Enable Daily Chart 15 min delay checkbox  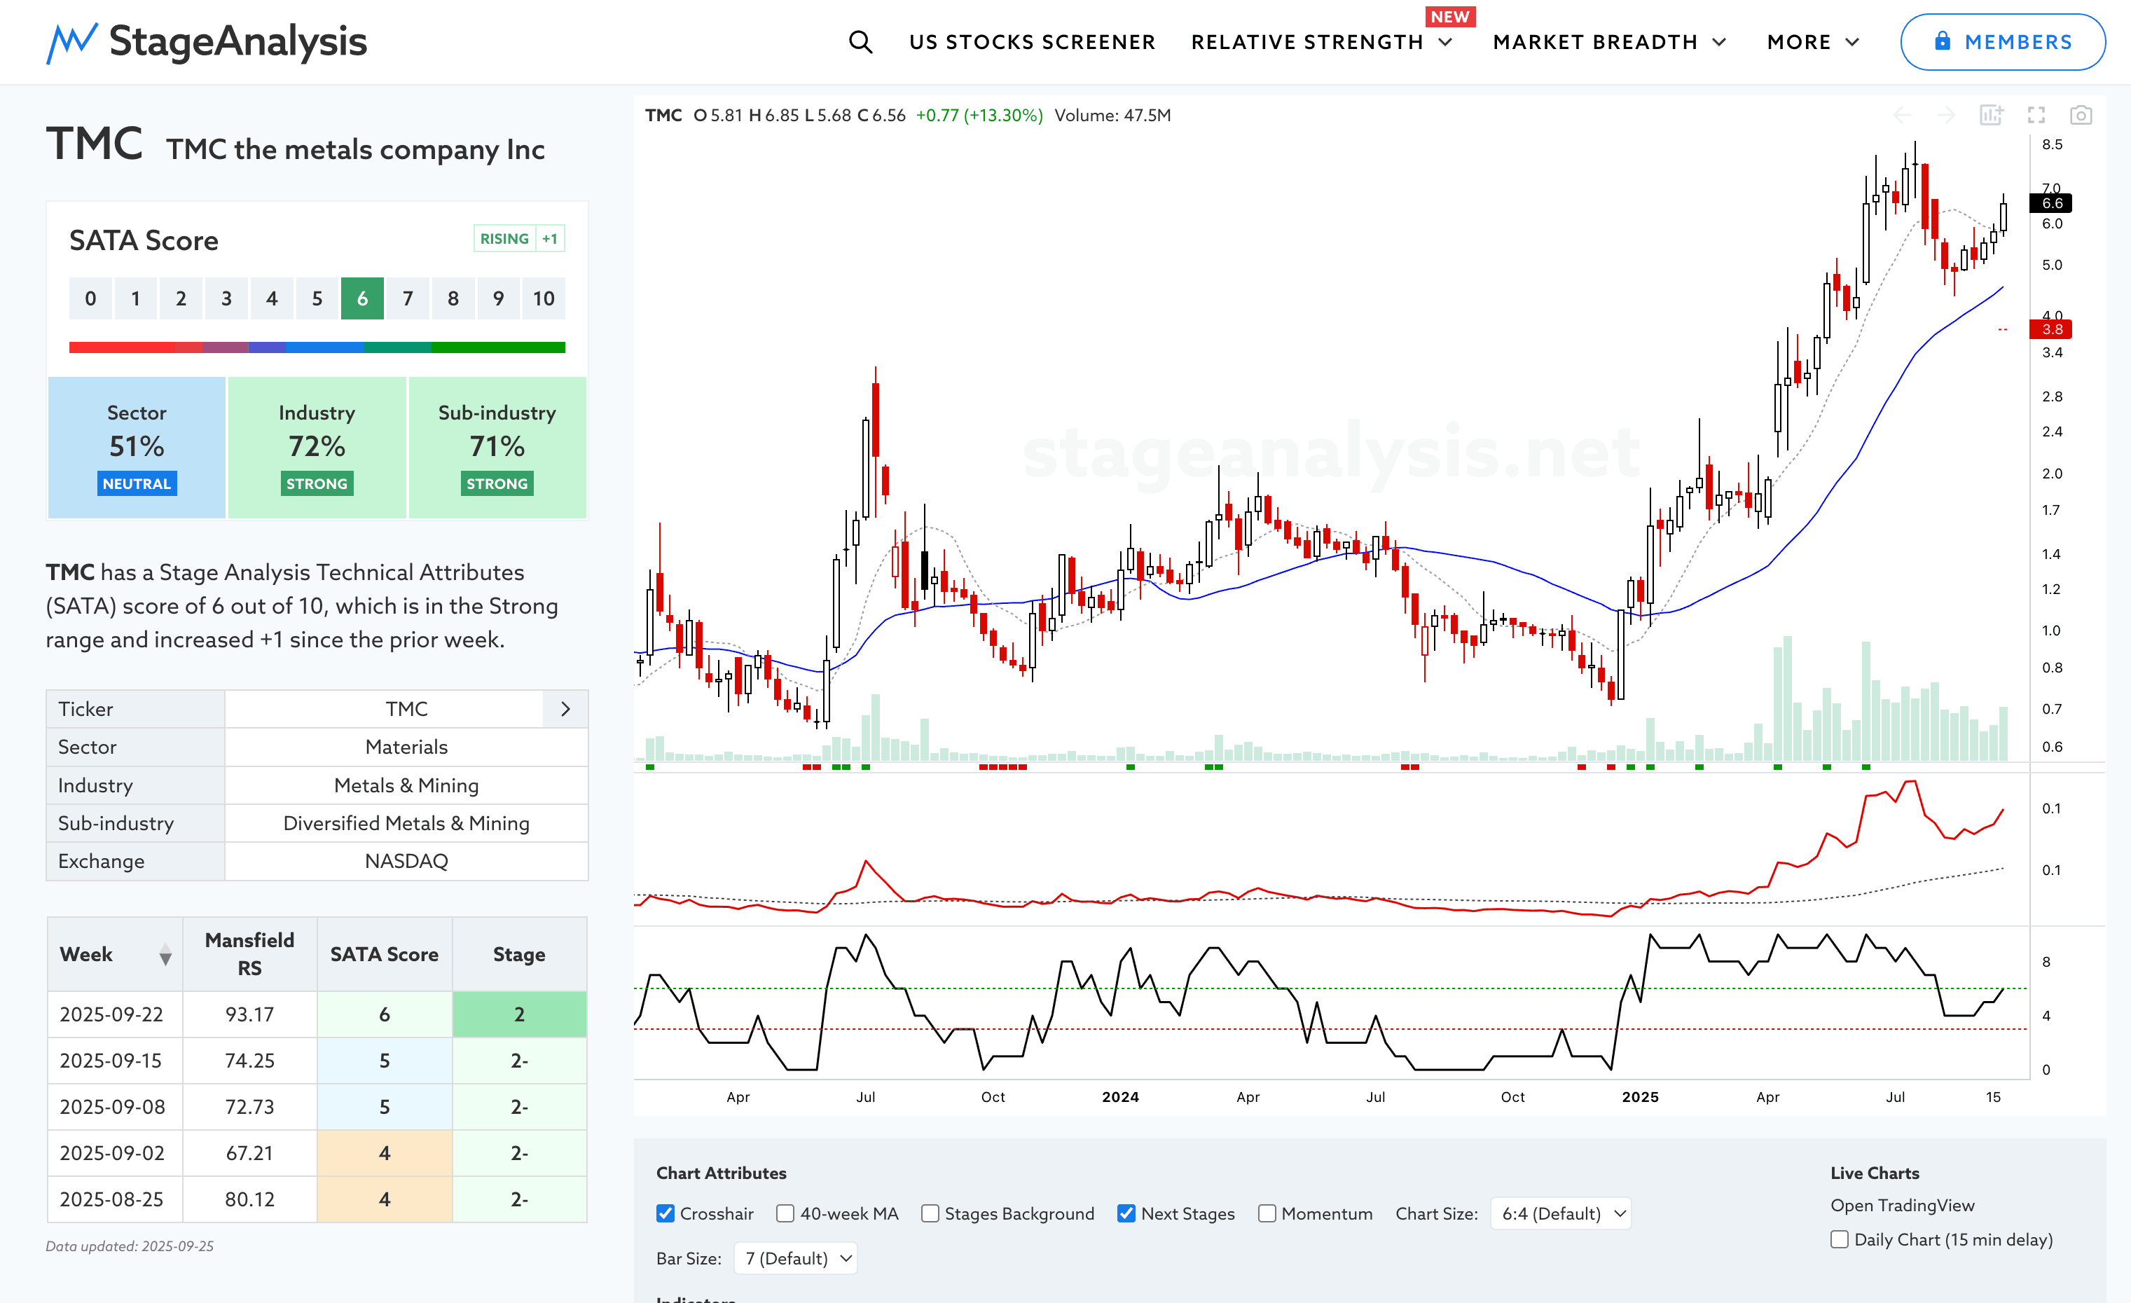point(1840,1239)
